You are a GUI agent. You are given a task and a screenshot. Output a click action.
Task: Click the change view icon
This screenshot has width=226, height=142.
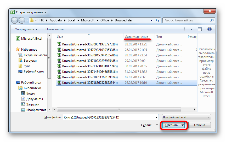pyautogui.click(x=185, y=29)
